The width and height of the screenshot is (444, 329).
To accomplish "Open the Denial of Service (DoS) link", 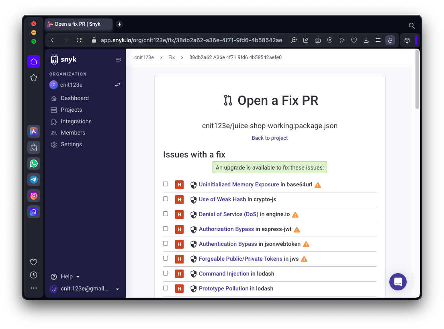I will [x=229, y=214].
